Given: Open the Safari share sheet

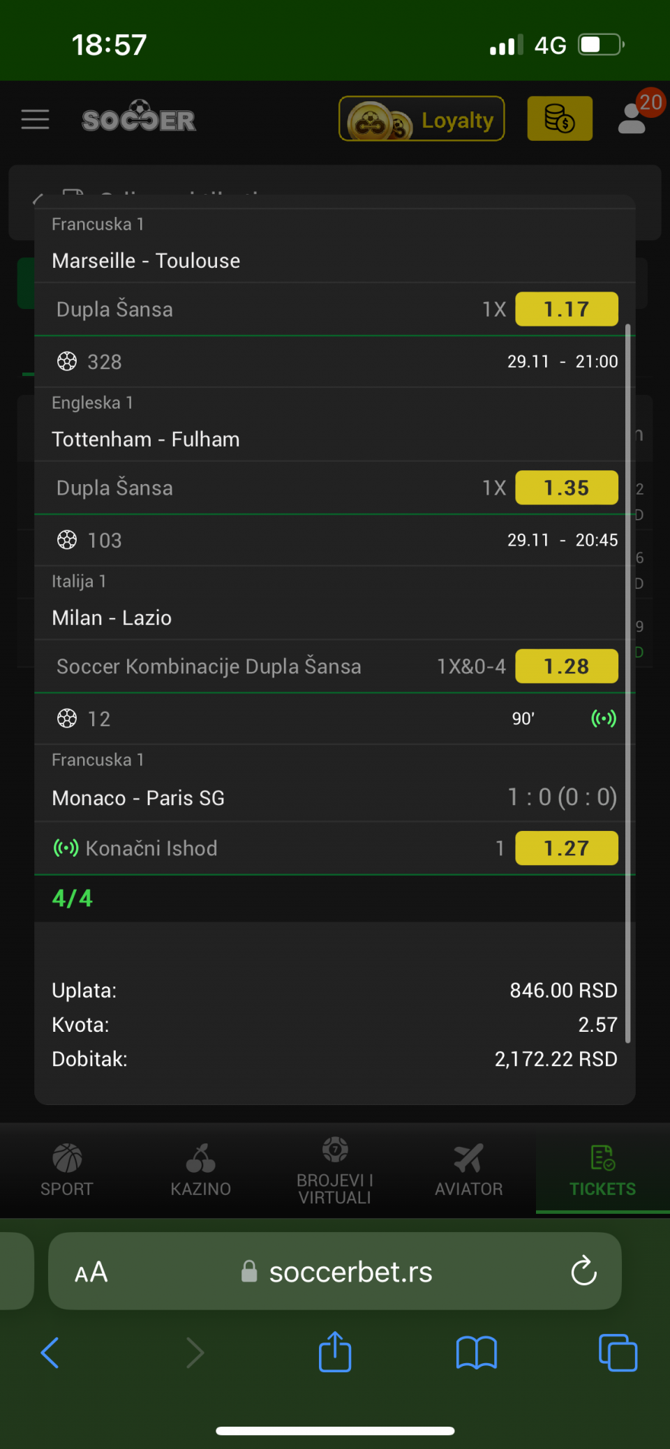Looking at the screenshot, I should click(335, 1353).
